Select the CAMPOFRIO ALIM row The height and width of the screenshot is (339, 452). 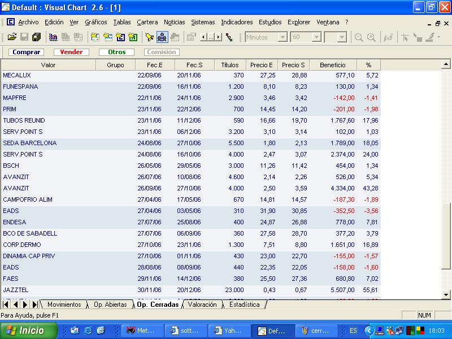click(190, 199)
